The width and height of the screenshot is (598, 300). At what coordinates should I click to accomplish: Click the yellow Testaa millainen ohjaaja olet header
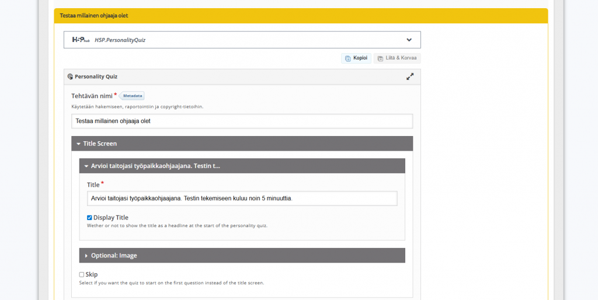pyautogui.click(x=301, y=16)
